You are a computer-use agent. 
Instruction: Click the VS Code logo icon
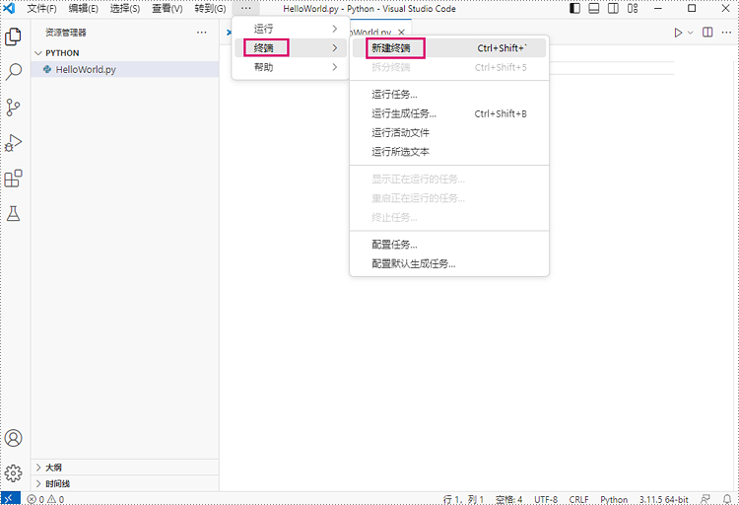(x=9, y=9)
